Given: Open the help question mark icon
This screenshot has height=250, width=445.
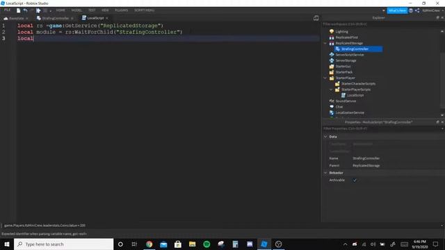Looking at the screenshot, I should tap(411, 10).
